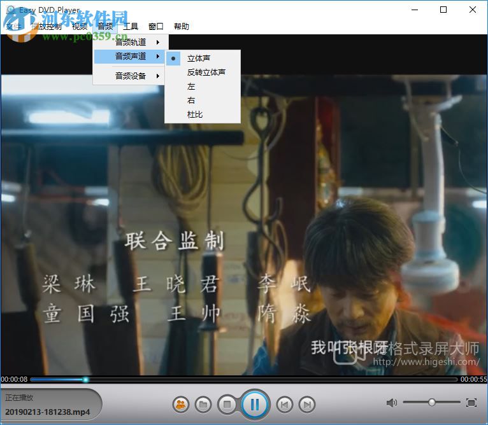Viewport: 488px width, 425px height.
Task: Adjust the volume slider handle
Action: [431, 402]
